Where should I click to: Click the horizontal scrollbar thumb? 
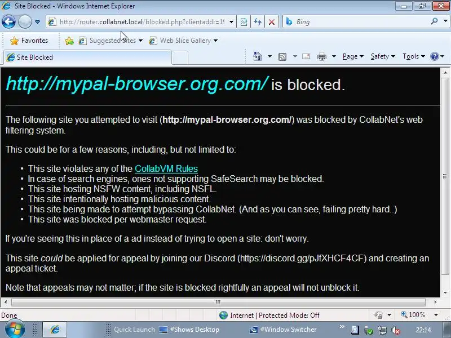(x=218, y=302)
